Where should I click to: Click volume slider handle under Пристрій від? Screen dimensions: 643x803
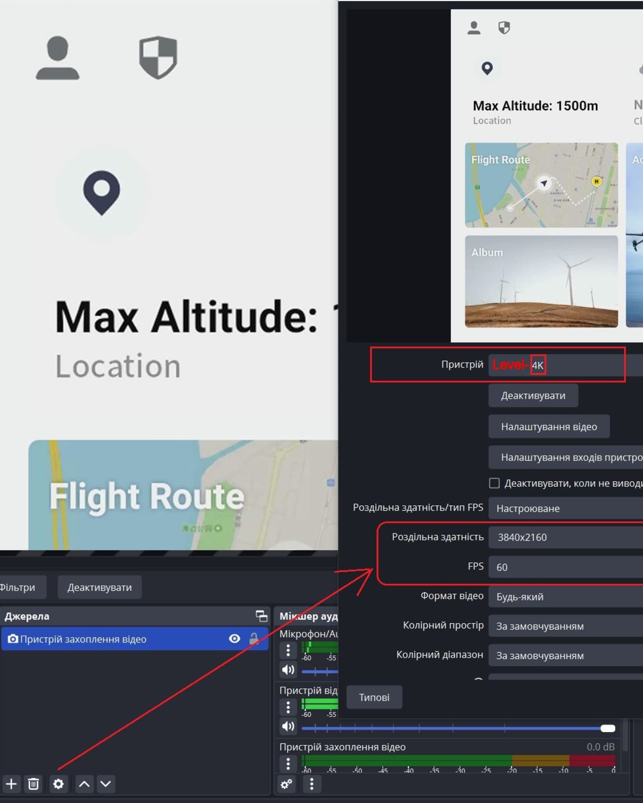pos(608,728)
